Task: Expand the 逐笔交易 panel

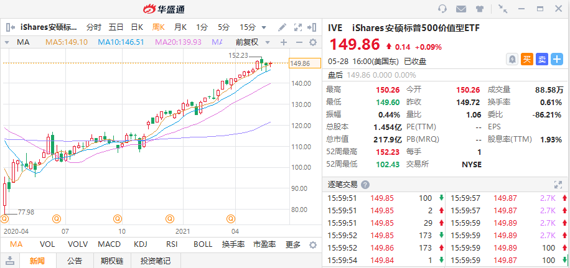Action: pyautogui.click(x=558, y=185)
